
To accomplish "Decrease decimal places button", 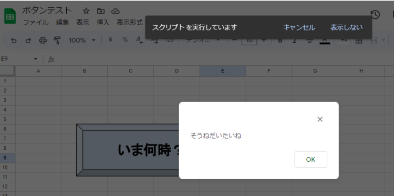I will pos(139,40).
